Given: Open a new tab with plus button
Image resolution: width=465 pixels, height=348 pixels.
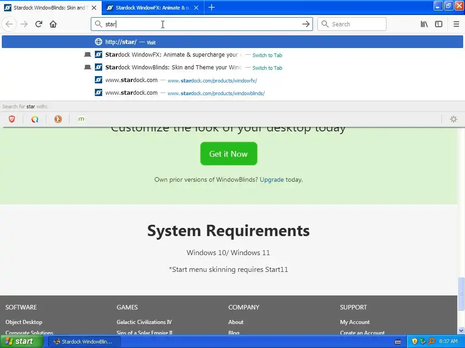Looking at the screenshot, I should (x=212, y=7).
